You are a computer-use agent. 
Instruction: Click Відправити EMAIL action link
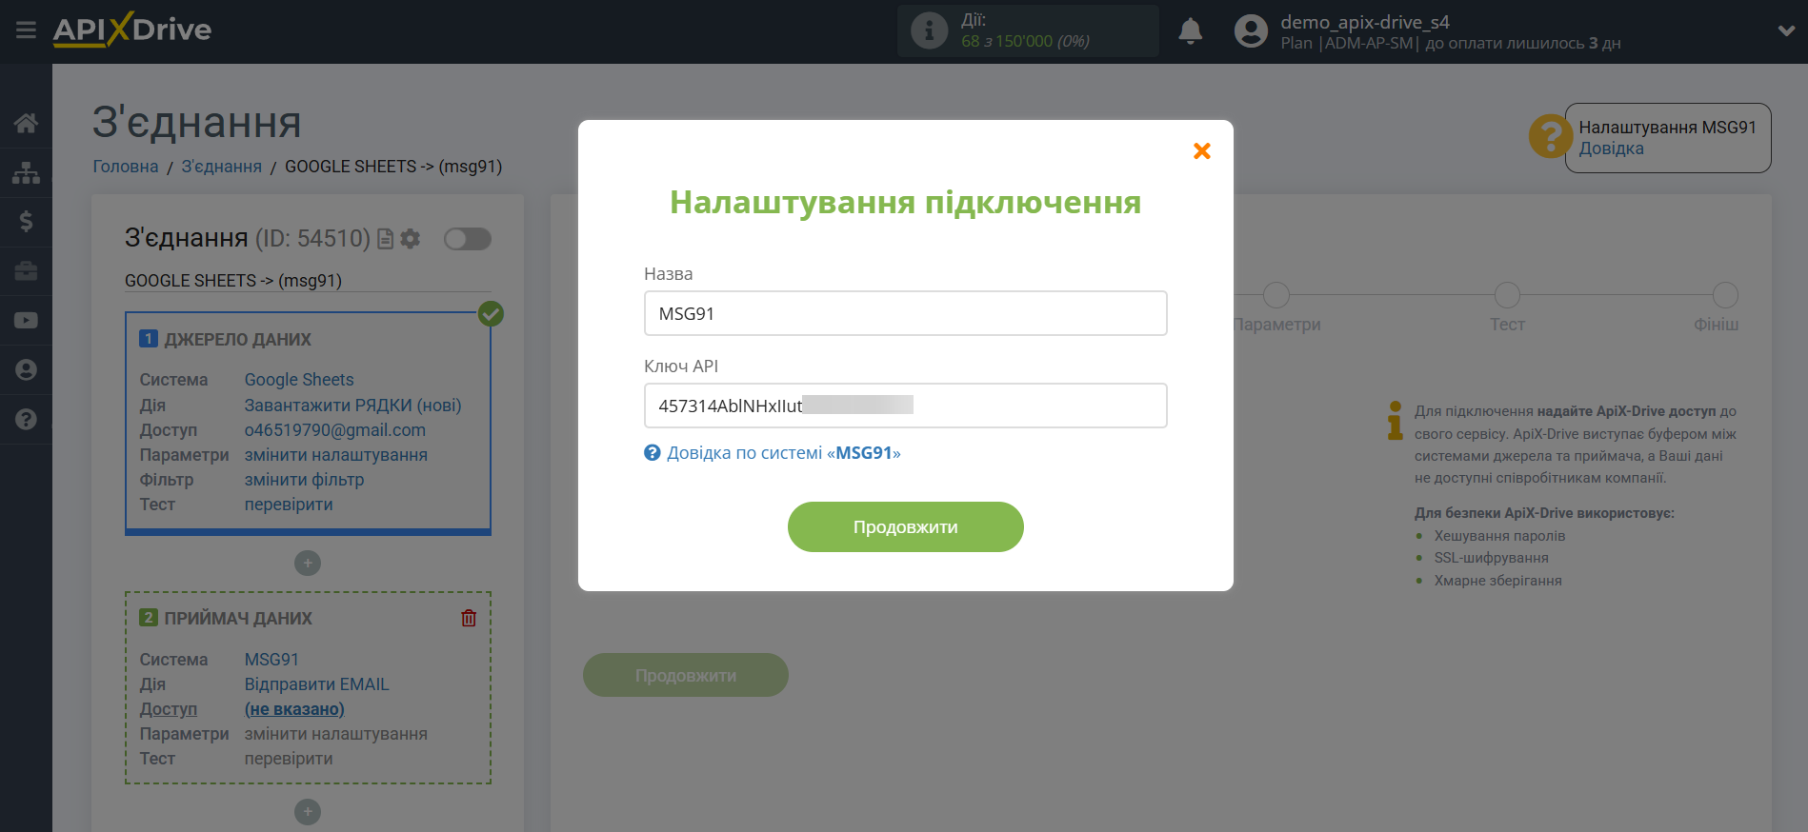[317, 684]
